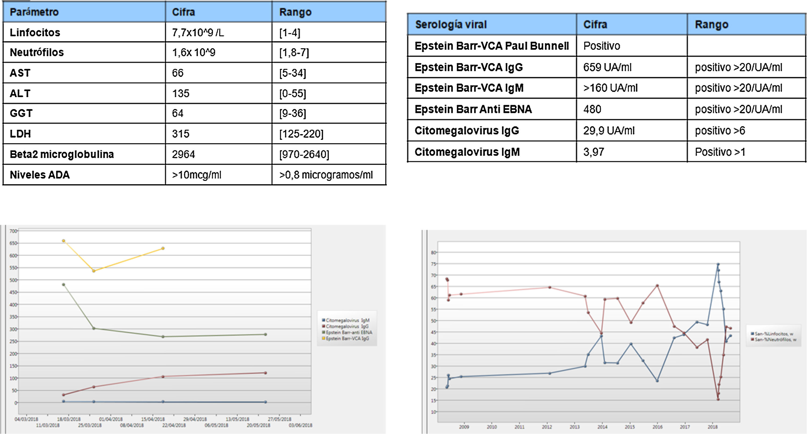Click the highest yellow VCA IgG data point

63,241
